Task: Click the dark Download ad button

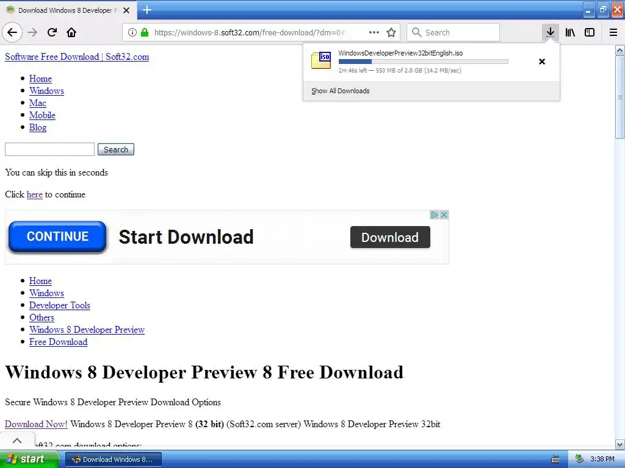Action: [x=390, y=237]
